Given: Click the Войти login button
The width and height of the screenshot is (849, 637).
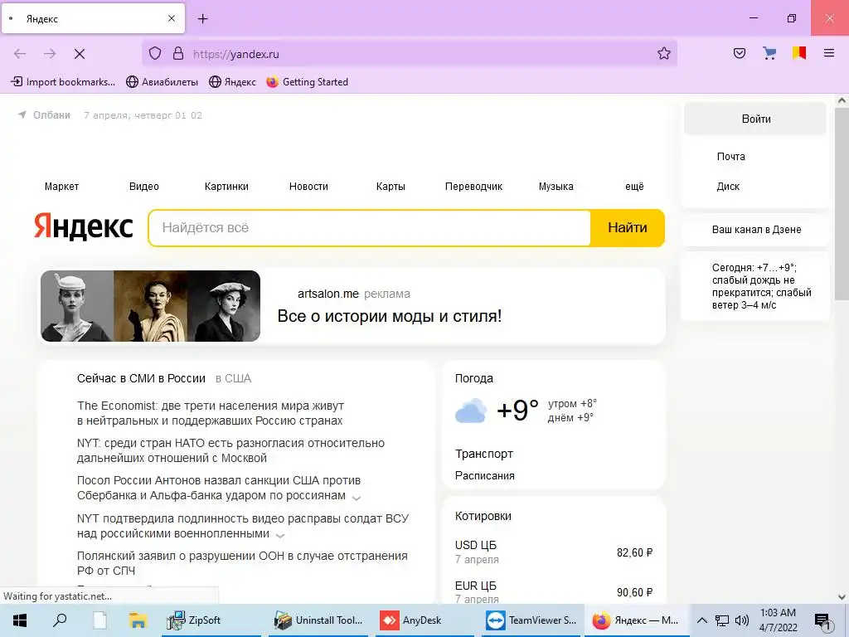Looking at the screenshot, I should click(x=755, y=119).
